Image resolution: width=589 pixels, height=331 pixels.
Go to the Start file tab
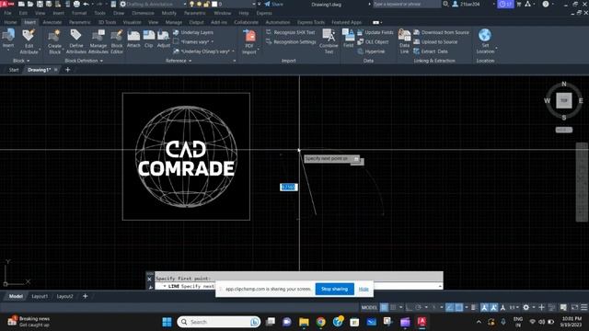[x=14, y=70]
